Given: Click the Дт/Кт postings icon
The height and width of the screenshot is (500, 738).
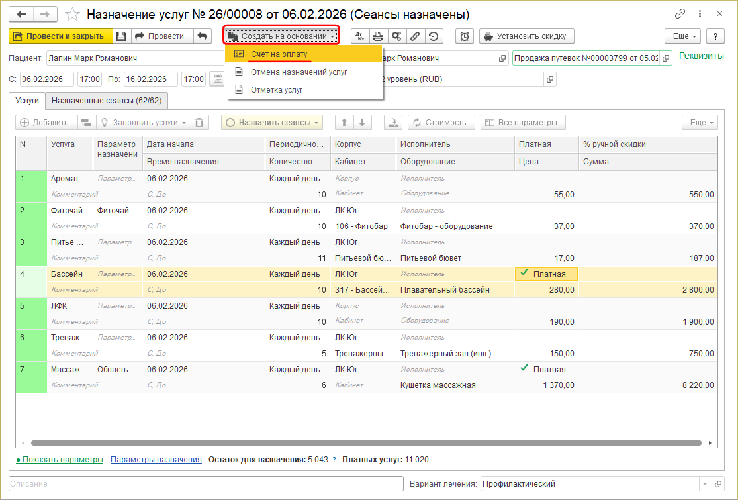Looking at the screenshot, I should point(359,36).
